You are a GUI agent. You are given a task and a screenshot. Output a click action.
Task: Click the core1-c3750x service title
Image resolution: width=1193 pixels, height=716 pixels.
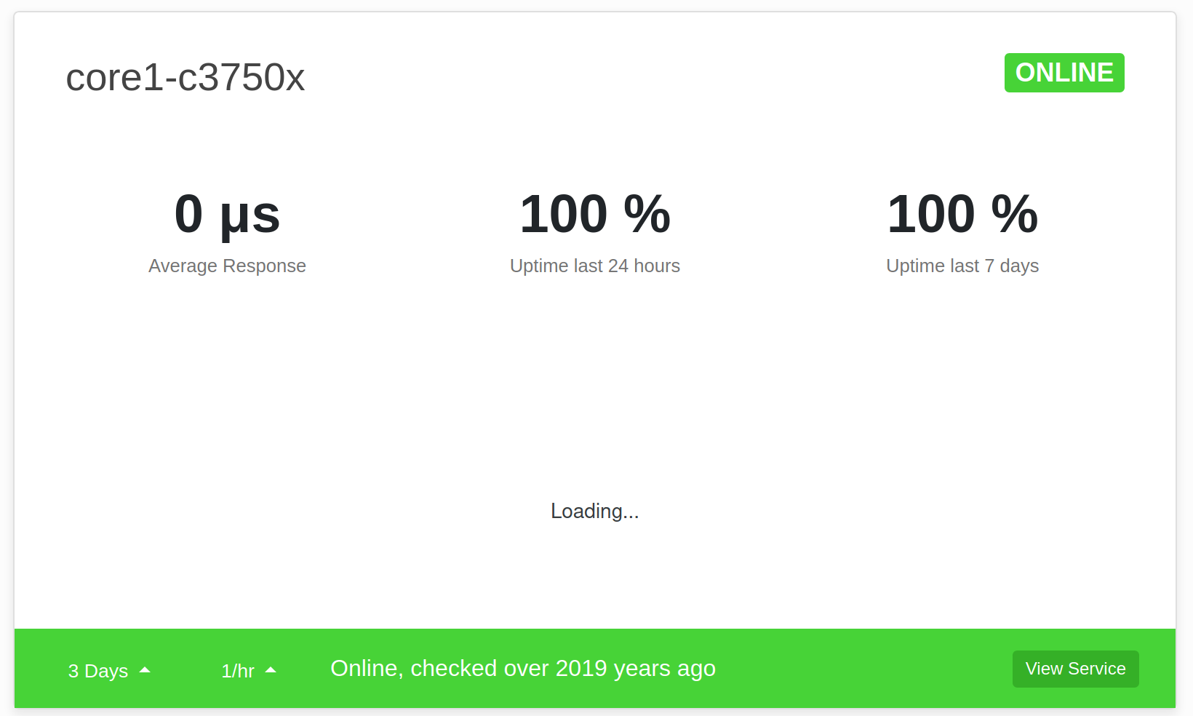pos(185,77)
